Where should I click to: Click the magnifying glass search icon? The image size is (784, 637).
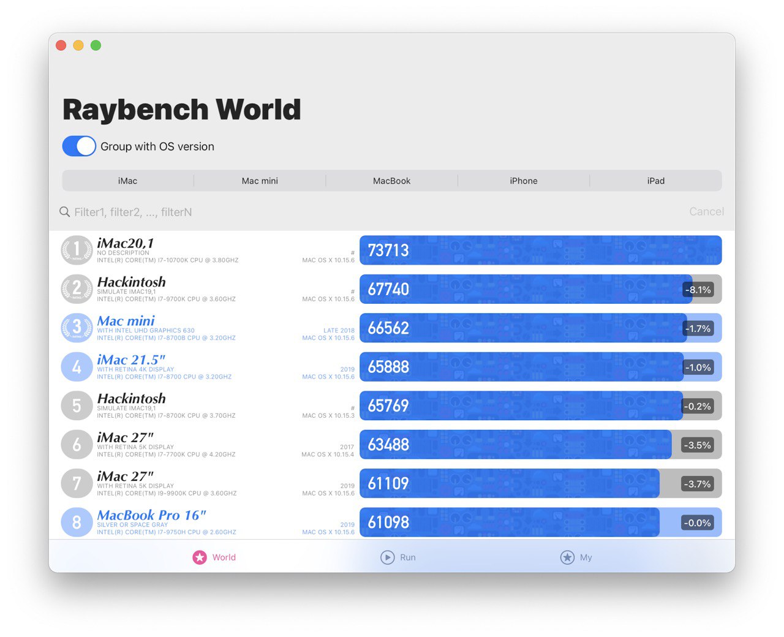[x=64, y=212]
